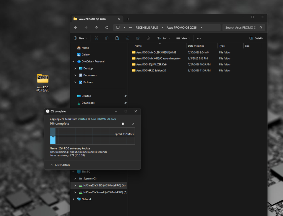
Task: Open the New dropdown menu
Action: (80, 38)
